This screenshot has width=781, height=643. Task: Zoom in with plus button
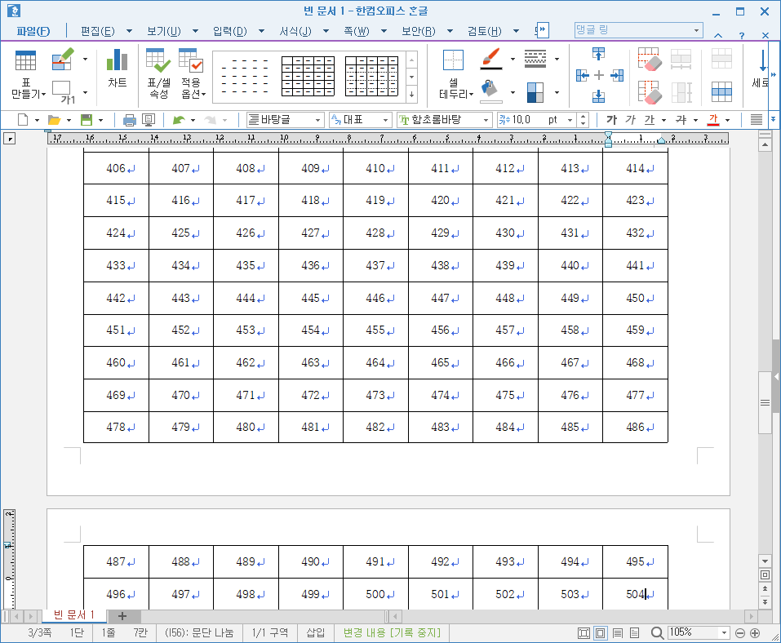pos(755,633)
